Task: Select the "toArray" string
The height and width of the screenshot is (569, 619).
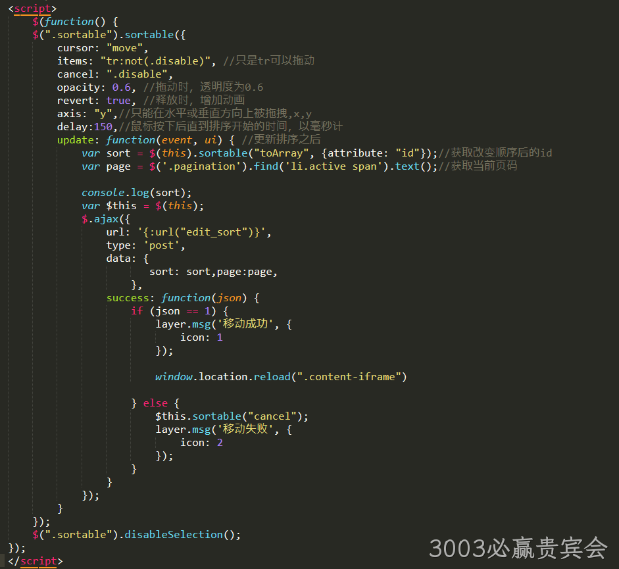Action: click(x=281, y=153)
